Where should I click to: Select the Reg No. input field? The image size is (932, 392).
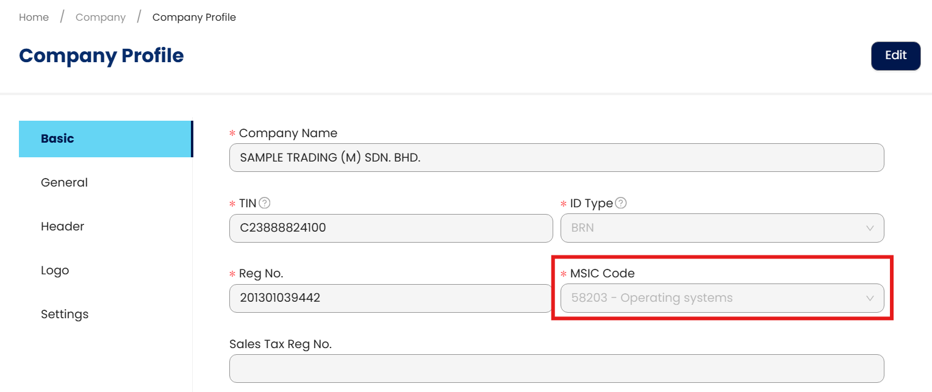click(391, 298)
